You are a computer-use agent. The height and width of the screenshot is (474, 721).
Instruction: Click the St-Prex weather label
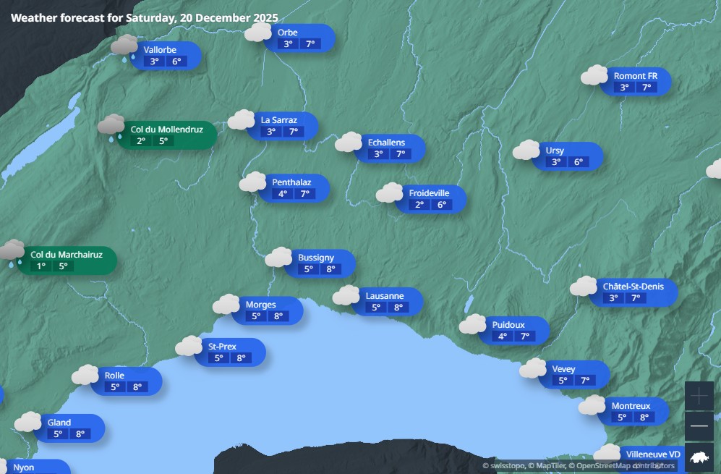tap(229, 352)
